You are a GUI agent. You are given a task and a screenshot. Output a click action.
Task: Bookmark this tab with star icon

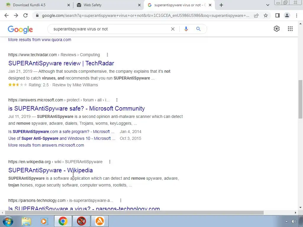click(x=266, y=15)
